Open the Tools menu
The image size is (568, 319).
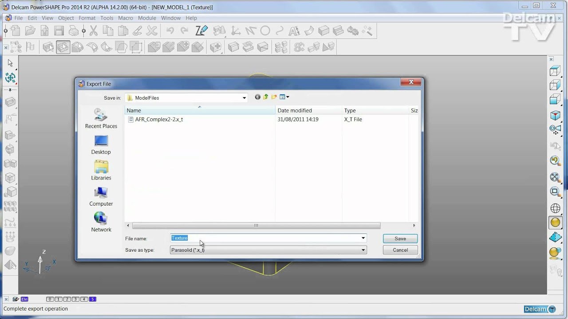107,18
